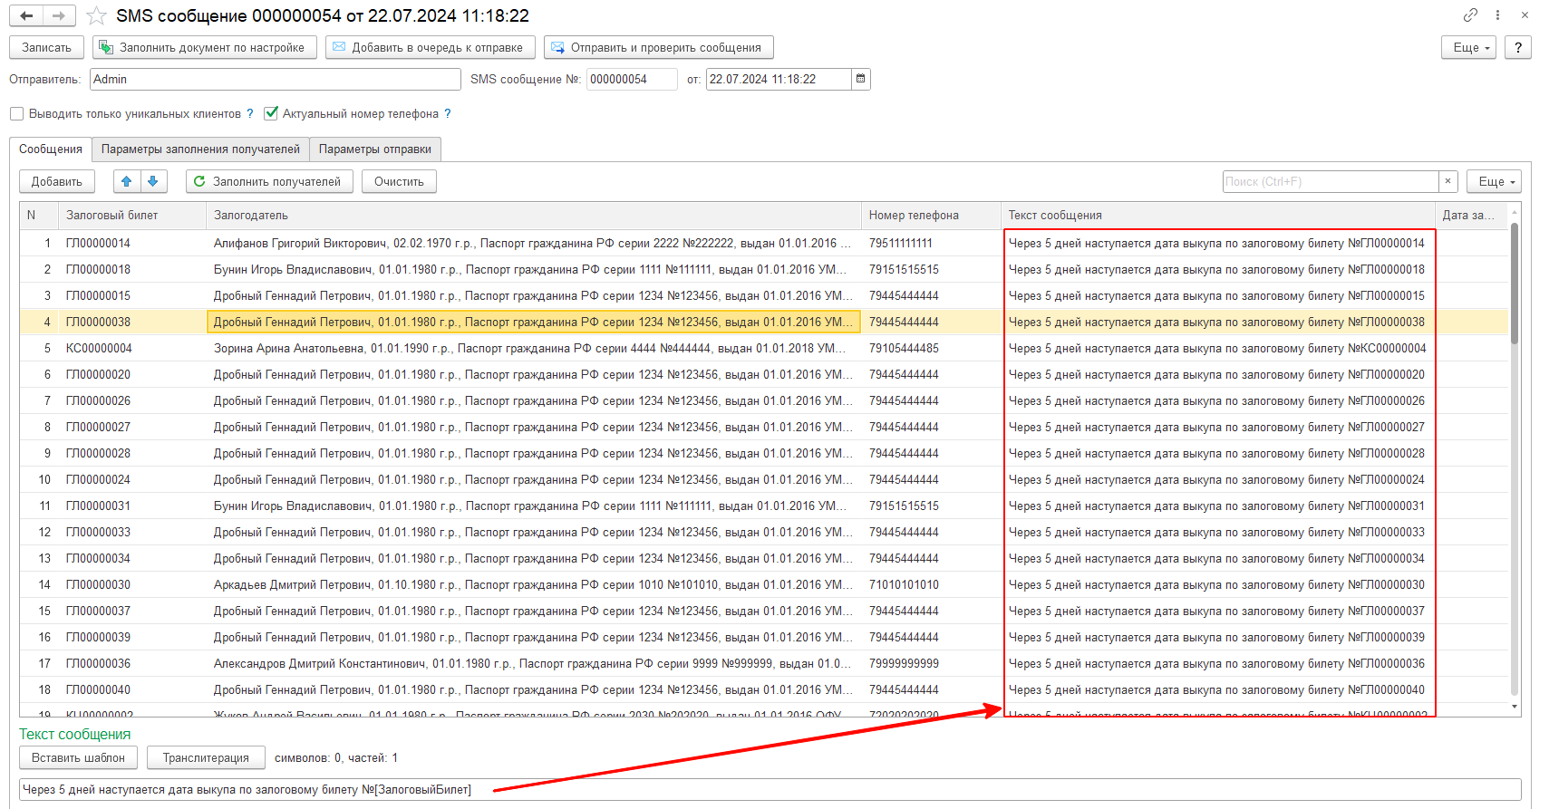Image resolution: width=1549 pixels, height=809 pixels.
Task: Click 'Отправить и проверить сообщения'
Action: coord(659,47)
